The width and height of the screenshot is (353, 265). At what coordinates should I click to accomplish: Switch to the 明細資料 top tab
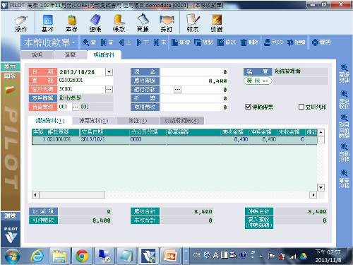[x=104, y=55]
